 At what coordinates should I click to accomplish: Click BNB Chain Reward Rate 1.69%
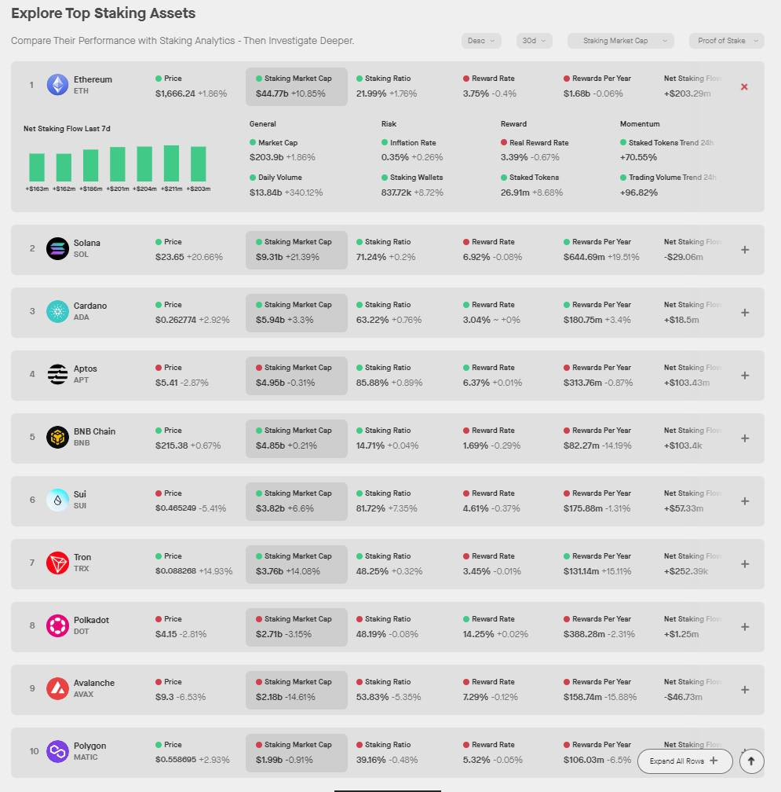tap(476, 445)
